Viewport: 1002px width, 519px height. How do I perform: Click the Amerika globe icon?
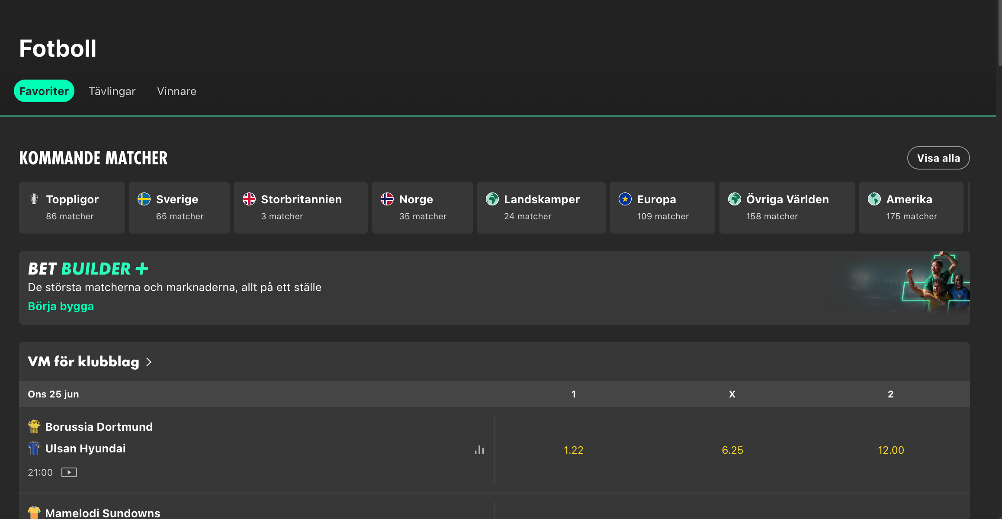(x=874, y=199)
